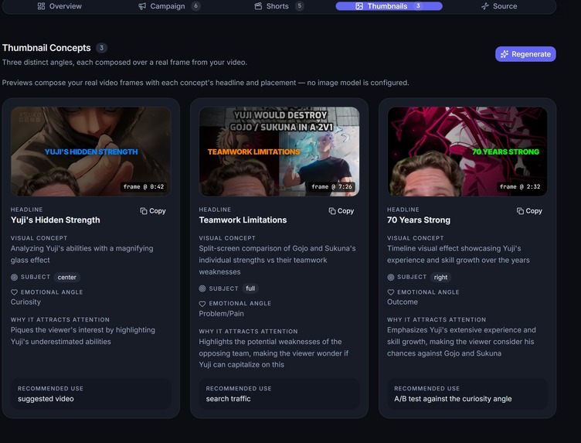Go to the Source tab
Viewport: 581px width, 443px height.
(x=499, y=6)
